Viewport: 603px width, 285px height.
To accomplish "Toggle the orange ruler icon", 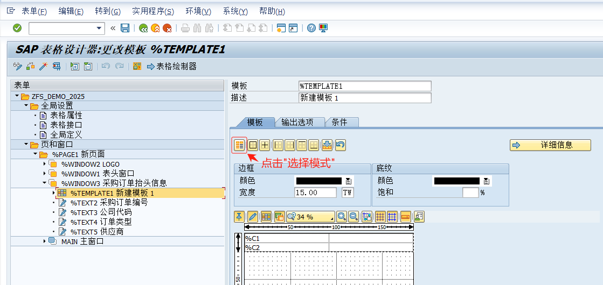I will click(x=405, y=217).
